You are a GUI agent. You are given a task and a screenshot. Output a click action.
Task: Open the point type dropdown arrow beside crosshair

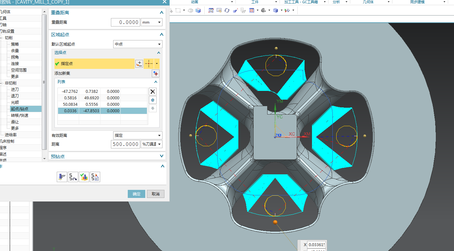click(157, 64)
